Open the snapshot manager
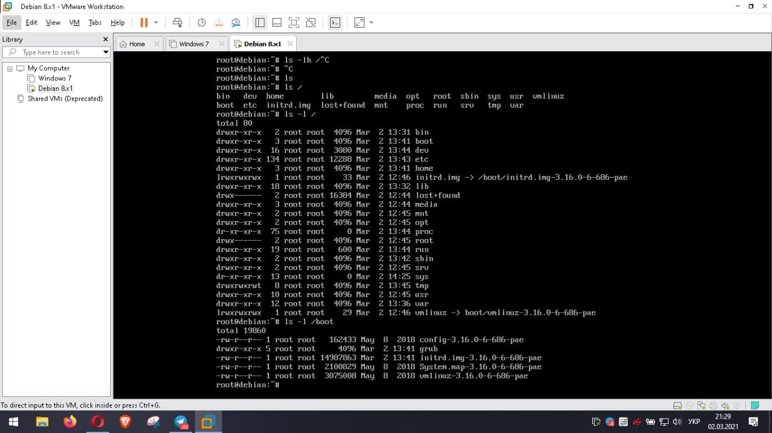This screenshot has height=433, width=772. point(236,22)
